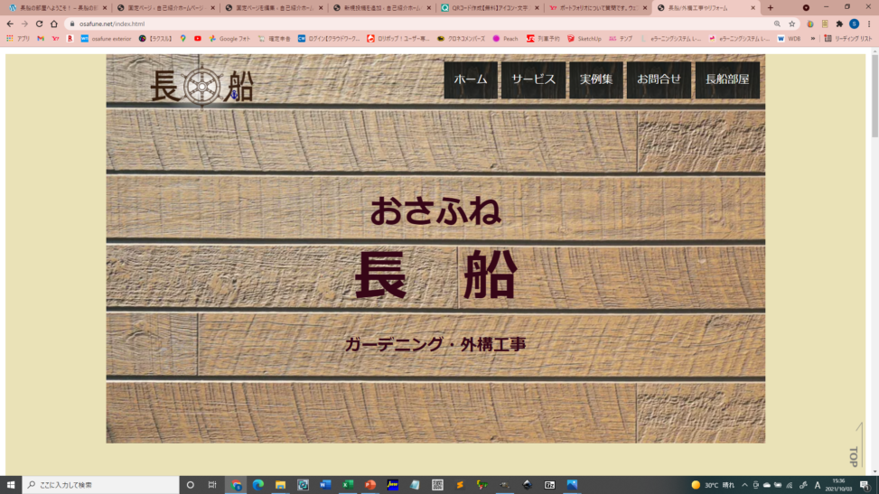
Task: Open the Chrome three-dot menu
Action: pyautogui.click(x=868, y=24)
